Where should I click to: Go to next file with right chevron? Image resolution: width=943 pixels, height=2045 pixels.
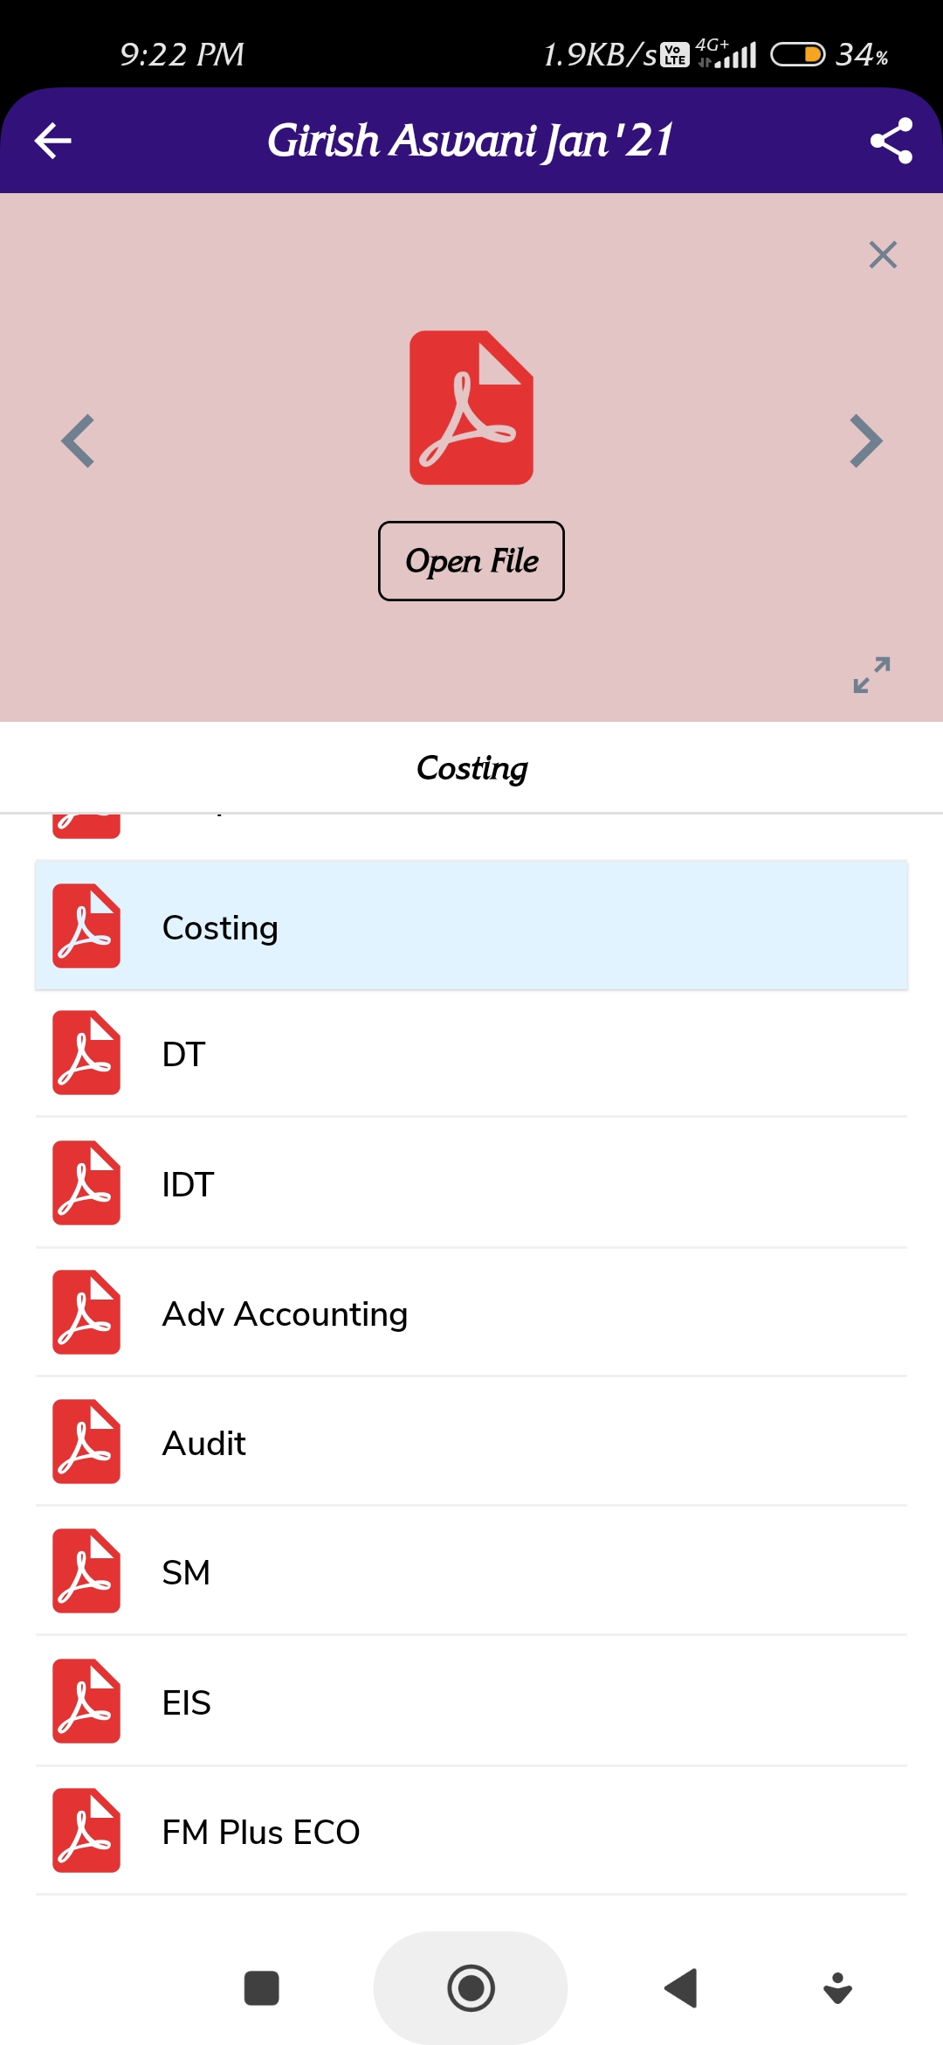tap(865, 441)
